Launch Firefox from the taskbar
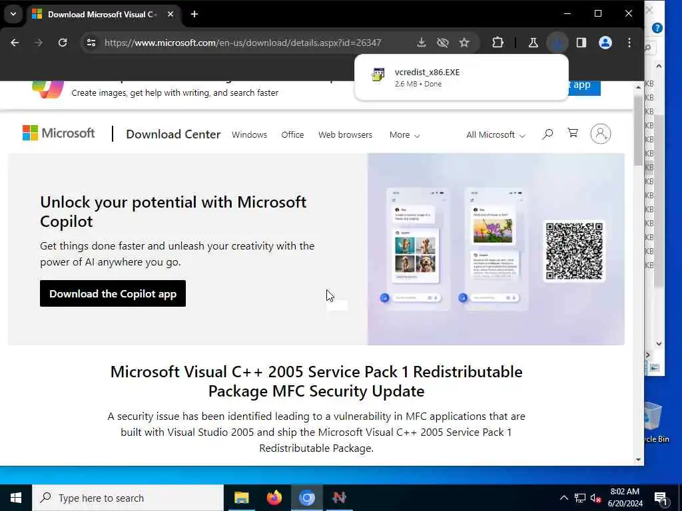682x511 pixels. coord(274,498)
